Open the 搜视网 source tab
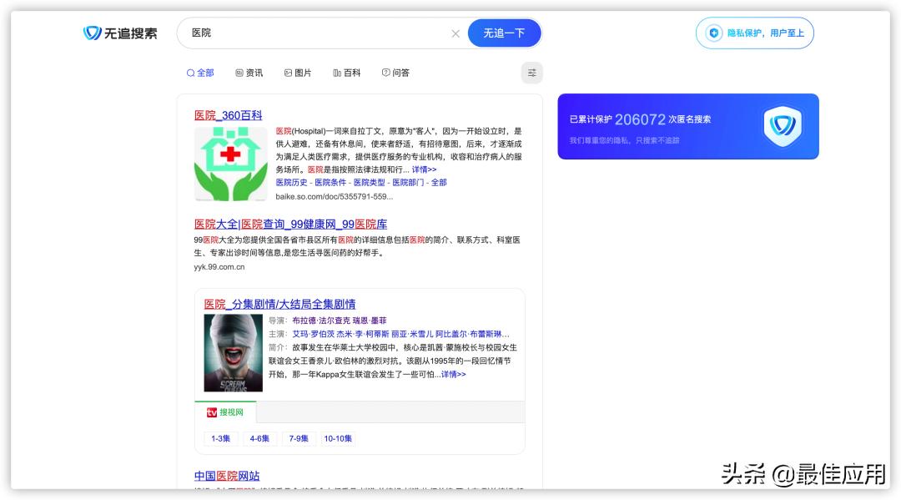Image resolution: width=901 pixels, height=500 pixels. [224, 412]
